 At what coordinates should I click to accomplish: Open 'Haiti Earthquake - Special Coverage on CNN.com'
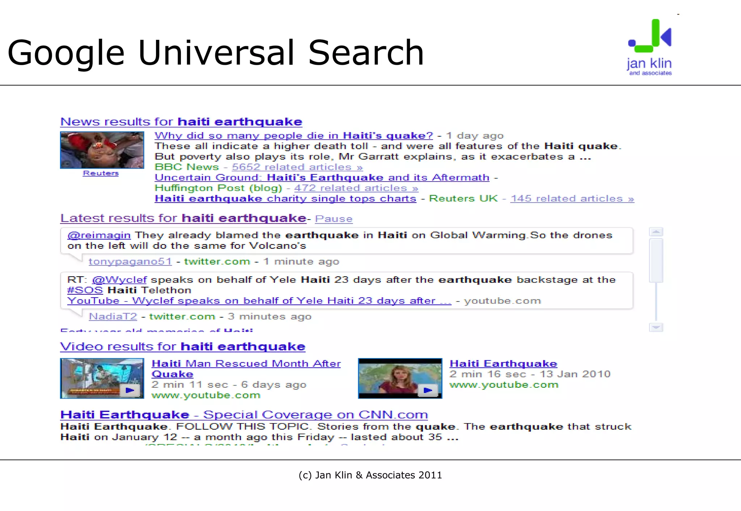pyautogui.click(x=244, y=415)
